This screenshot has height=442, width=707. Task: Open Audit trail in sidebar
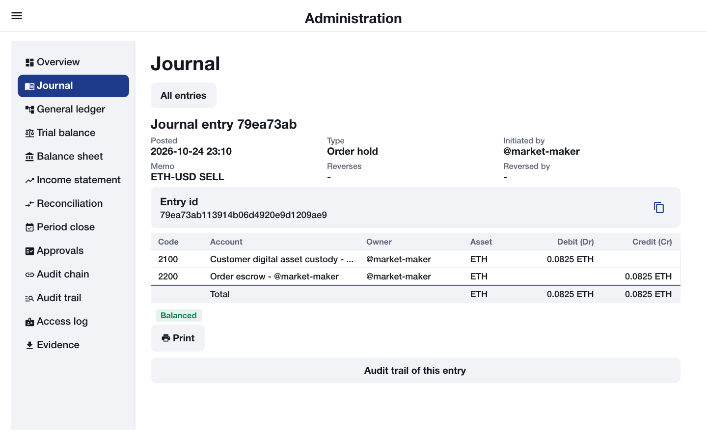(73, 298)
